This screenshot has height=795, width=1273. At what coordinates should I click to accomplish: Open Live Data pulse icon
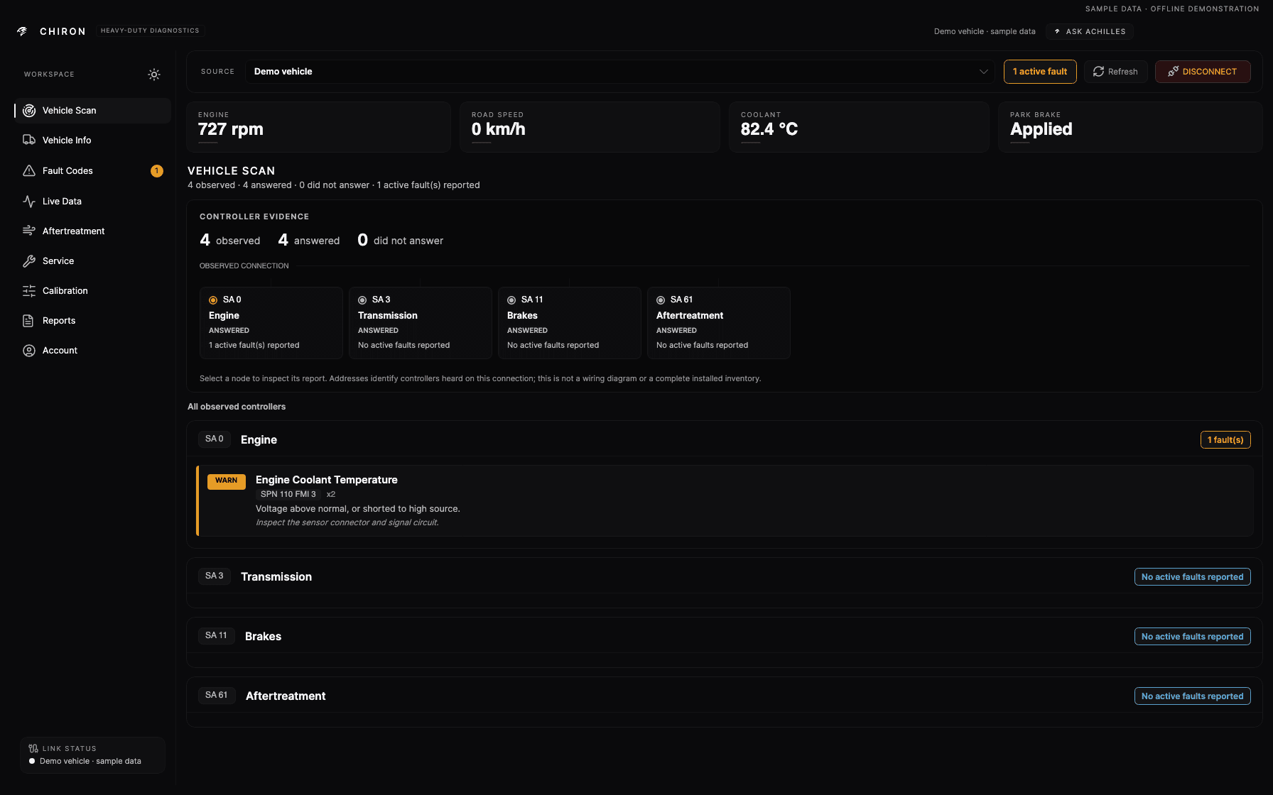29,202
